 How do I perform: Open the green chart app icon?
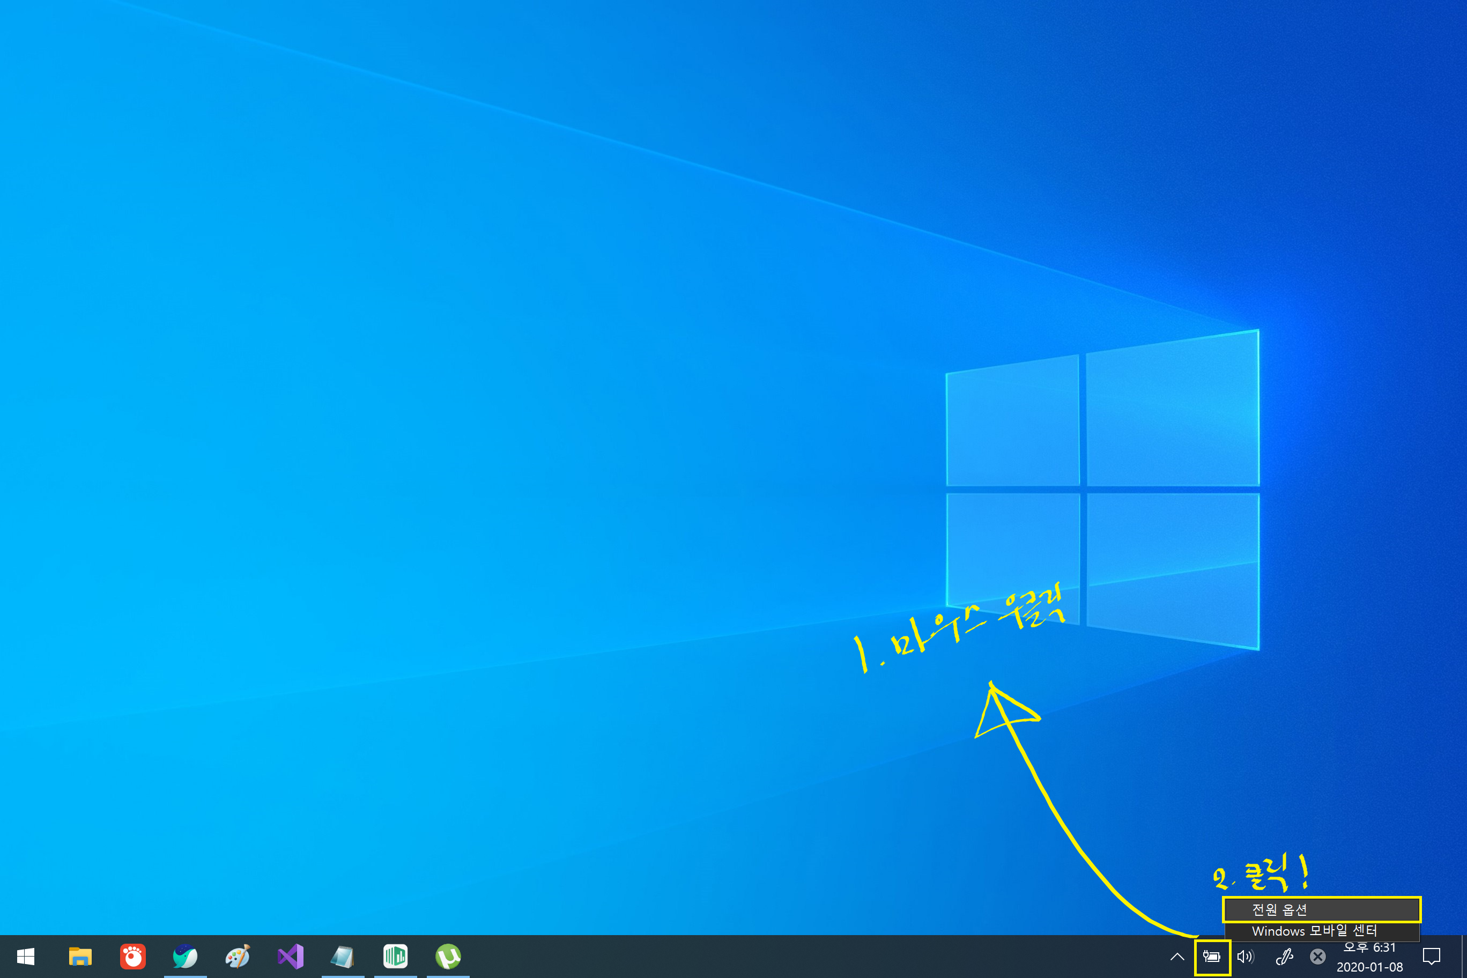[396, 956]
